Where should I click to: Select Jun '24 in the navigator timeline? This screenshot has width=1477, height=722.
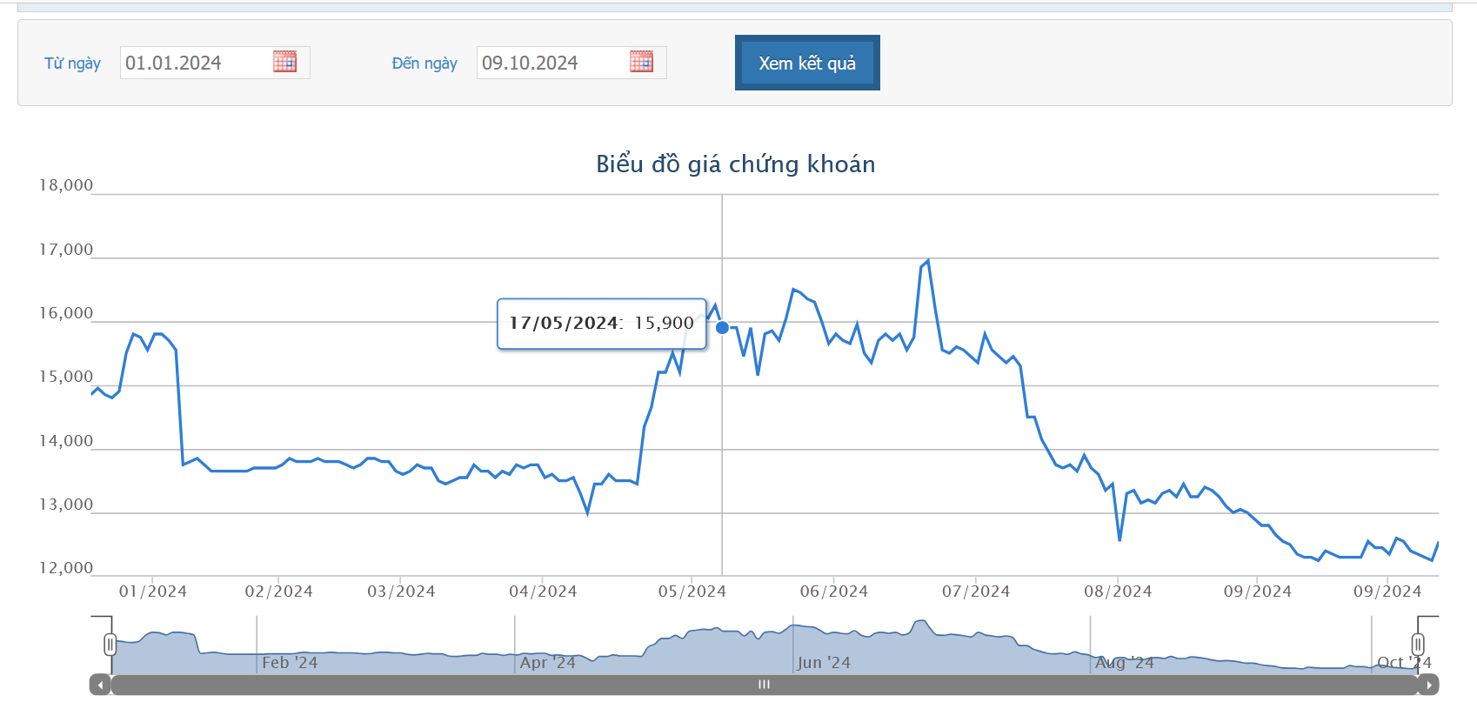coord(824,663)
